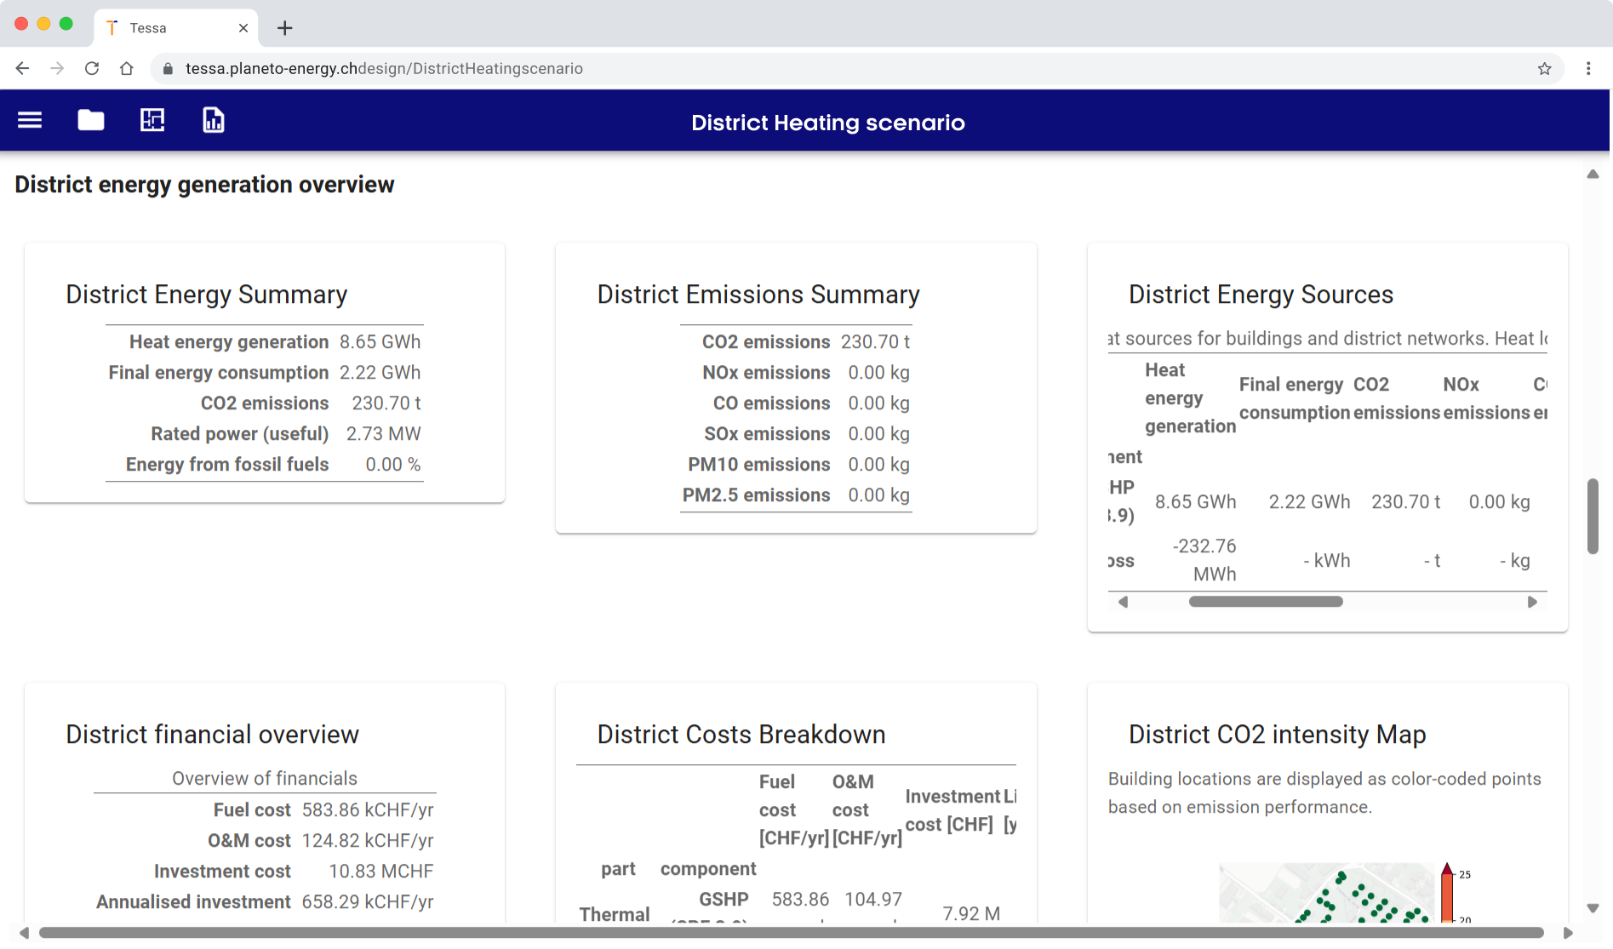Go forward in browser history
Screen dimensions: 1613x949
click(57, 68)
